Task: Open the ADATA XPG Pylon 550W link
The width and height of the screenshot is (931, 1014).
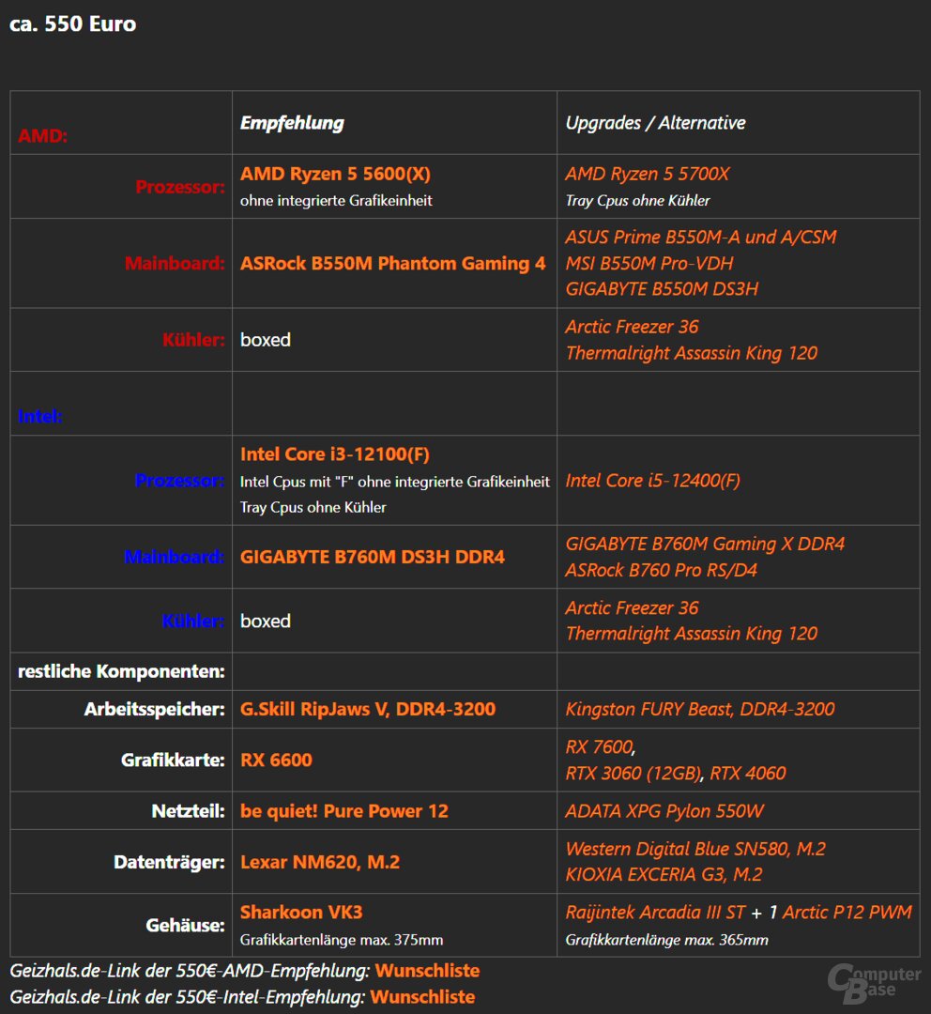Action: pyautogui.click(x=664, y=811)
